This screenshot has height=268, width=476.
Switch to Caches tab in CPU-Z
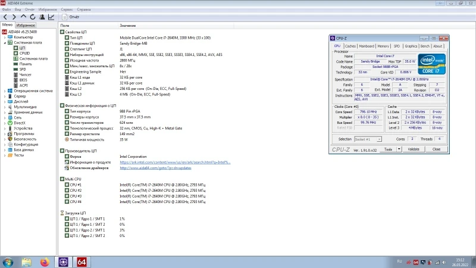[x=350, y=46]
